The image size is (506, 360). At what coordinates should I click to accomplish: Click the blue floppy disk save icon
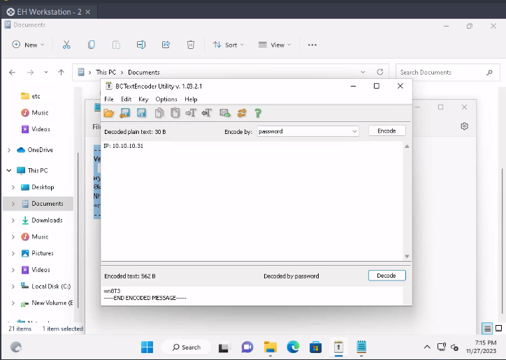click(x=141, y=113)
